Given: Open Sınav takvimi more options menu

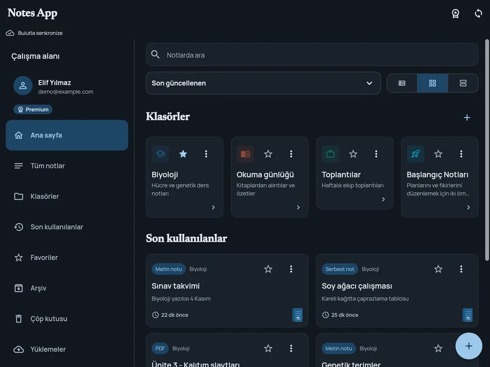Looking at the screenshot, I should point(291,269).
